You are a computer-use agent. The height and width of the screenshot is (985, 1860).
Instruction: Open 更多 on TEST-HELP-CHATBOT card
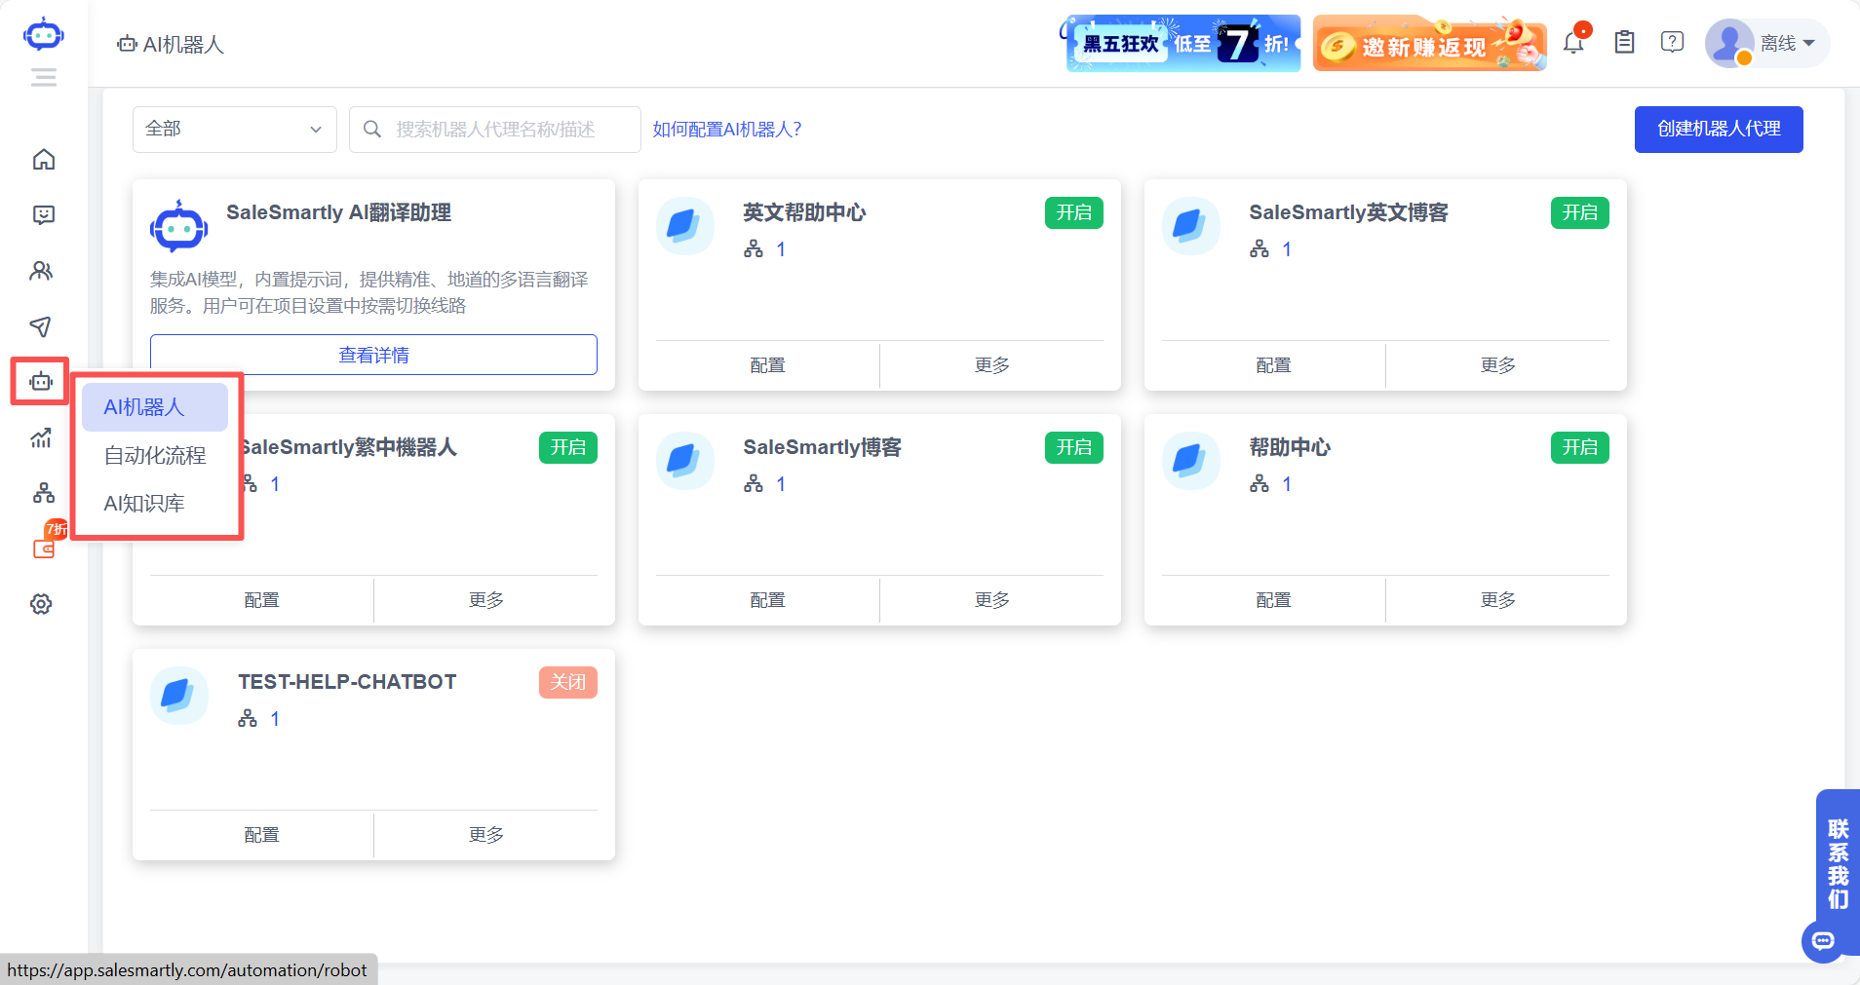point(485,835)
